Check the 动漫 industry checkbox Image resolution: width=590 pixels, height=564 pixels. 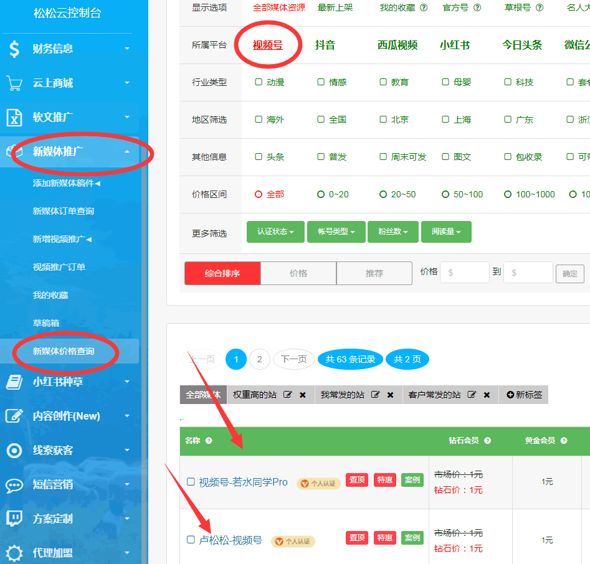pyautogui.click(x=259, y=82)
